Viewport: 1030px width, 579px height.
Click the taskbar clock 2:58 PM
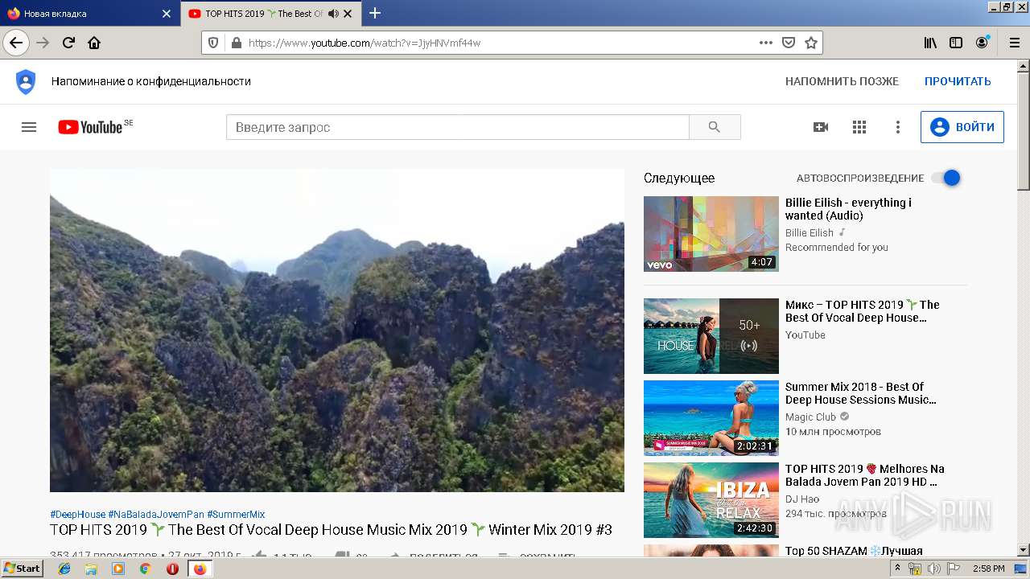click(x=988, y=569)
